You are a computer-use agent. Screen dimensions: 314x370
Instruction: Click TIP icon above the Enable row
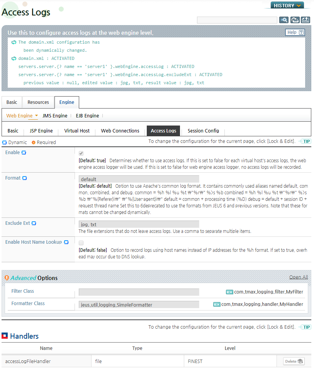click(305, 141)
